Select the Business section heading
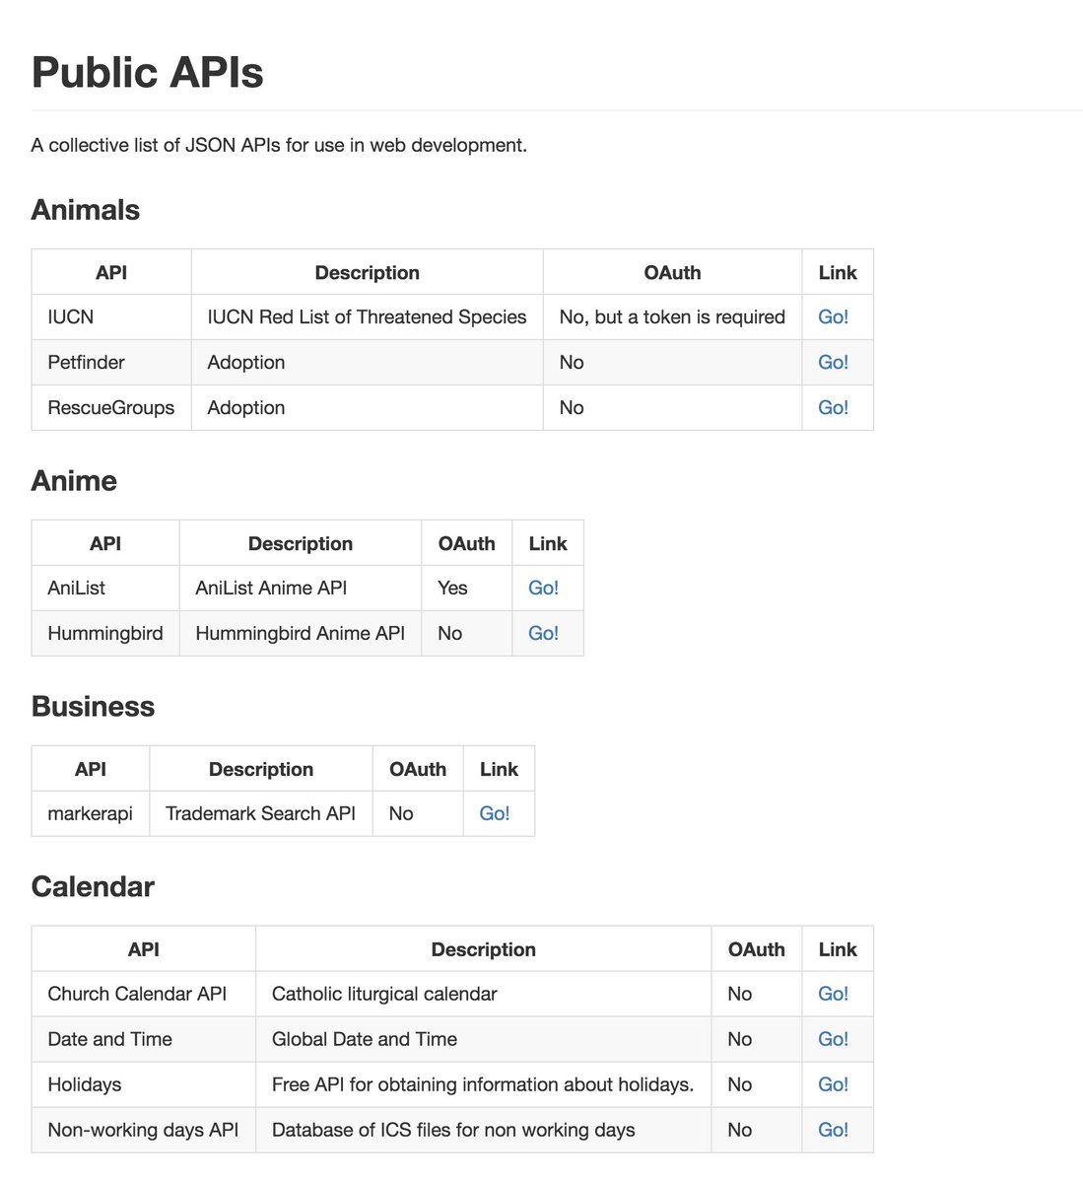1083x1183 pixels. coord(93,707)
